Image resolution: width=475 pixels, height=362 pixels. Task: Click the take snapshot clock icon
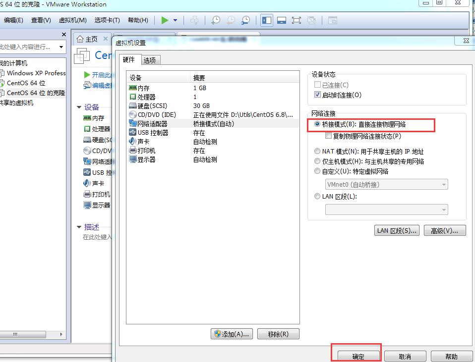(x=216, y=20)
